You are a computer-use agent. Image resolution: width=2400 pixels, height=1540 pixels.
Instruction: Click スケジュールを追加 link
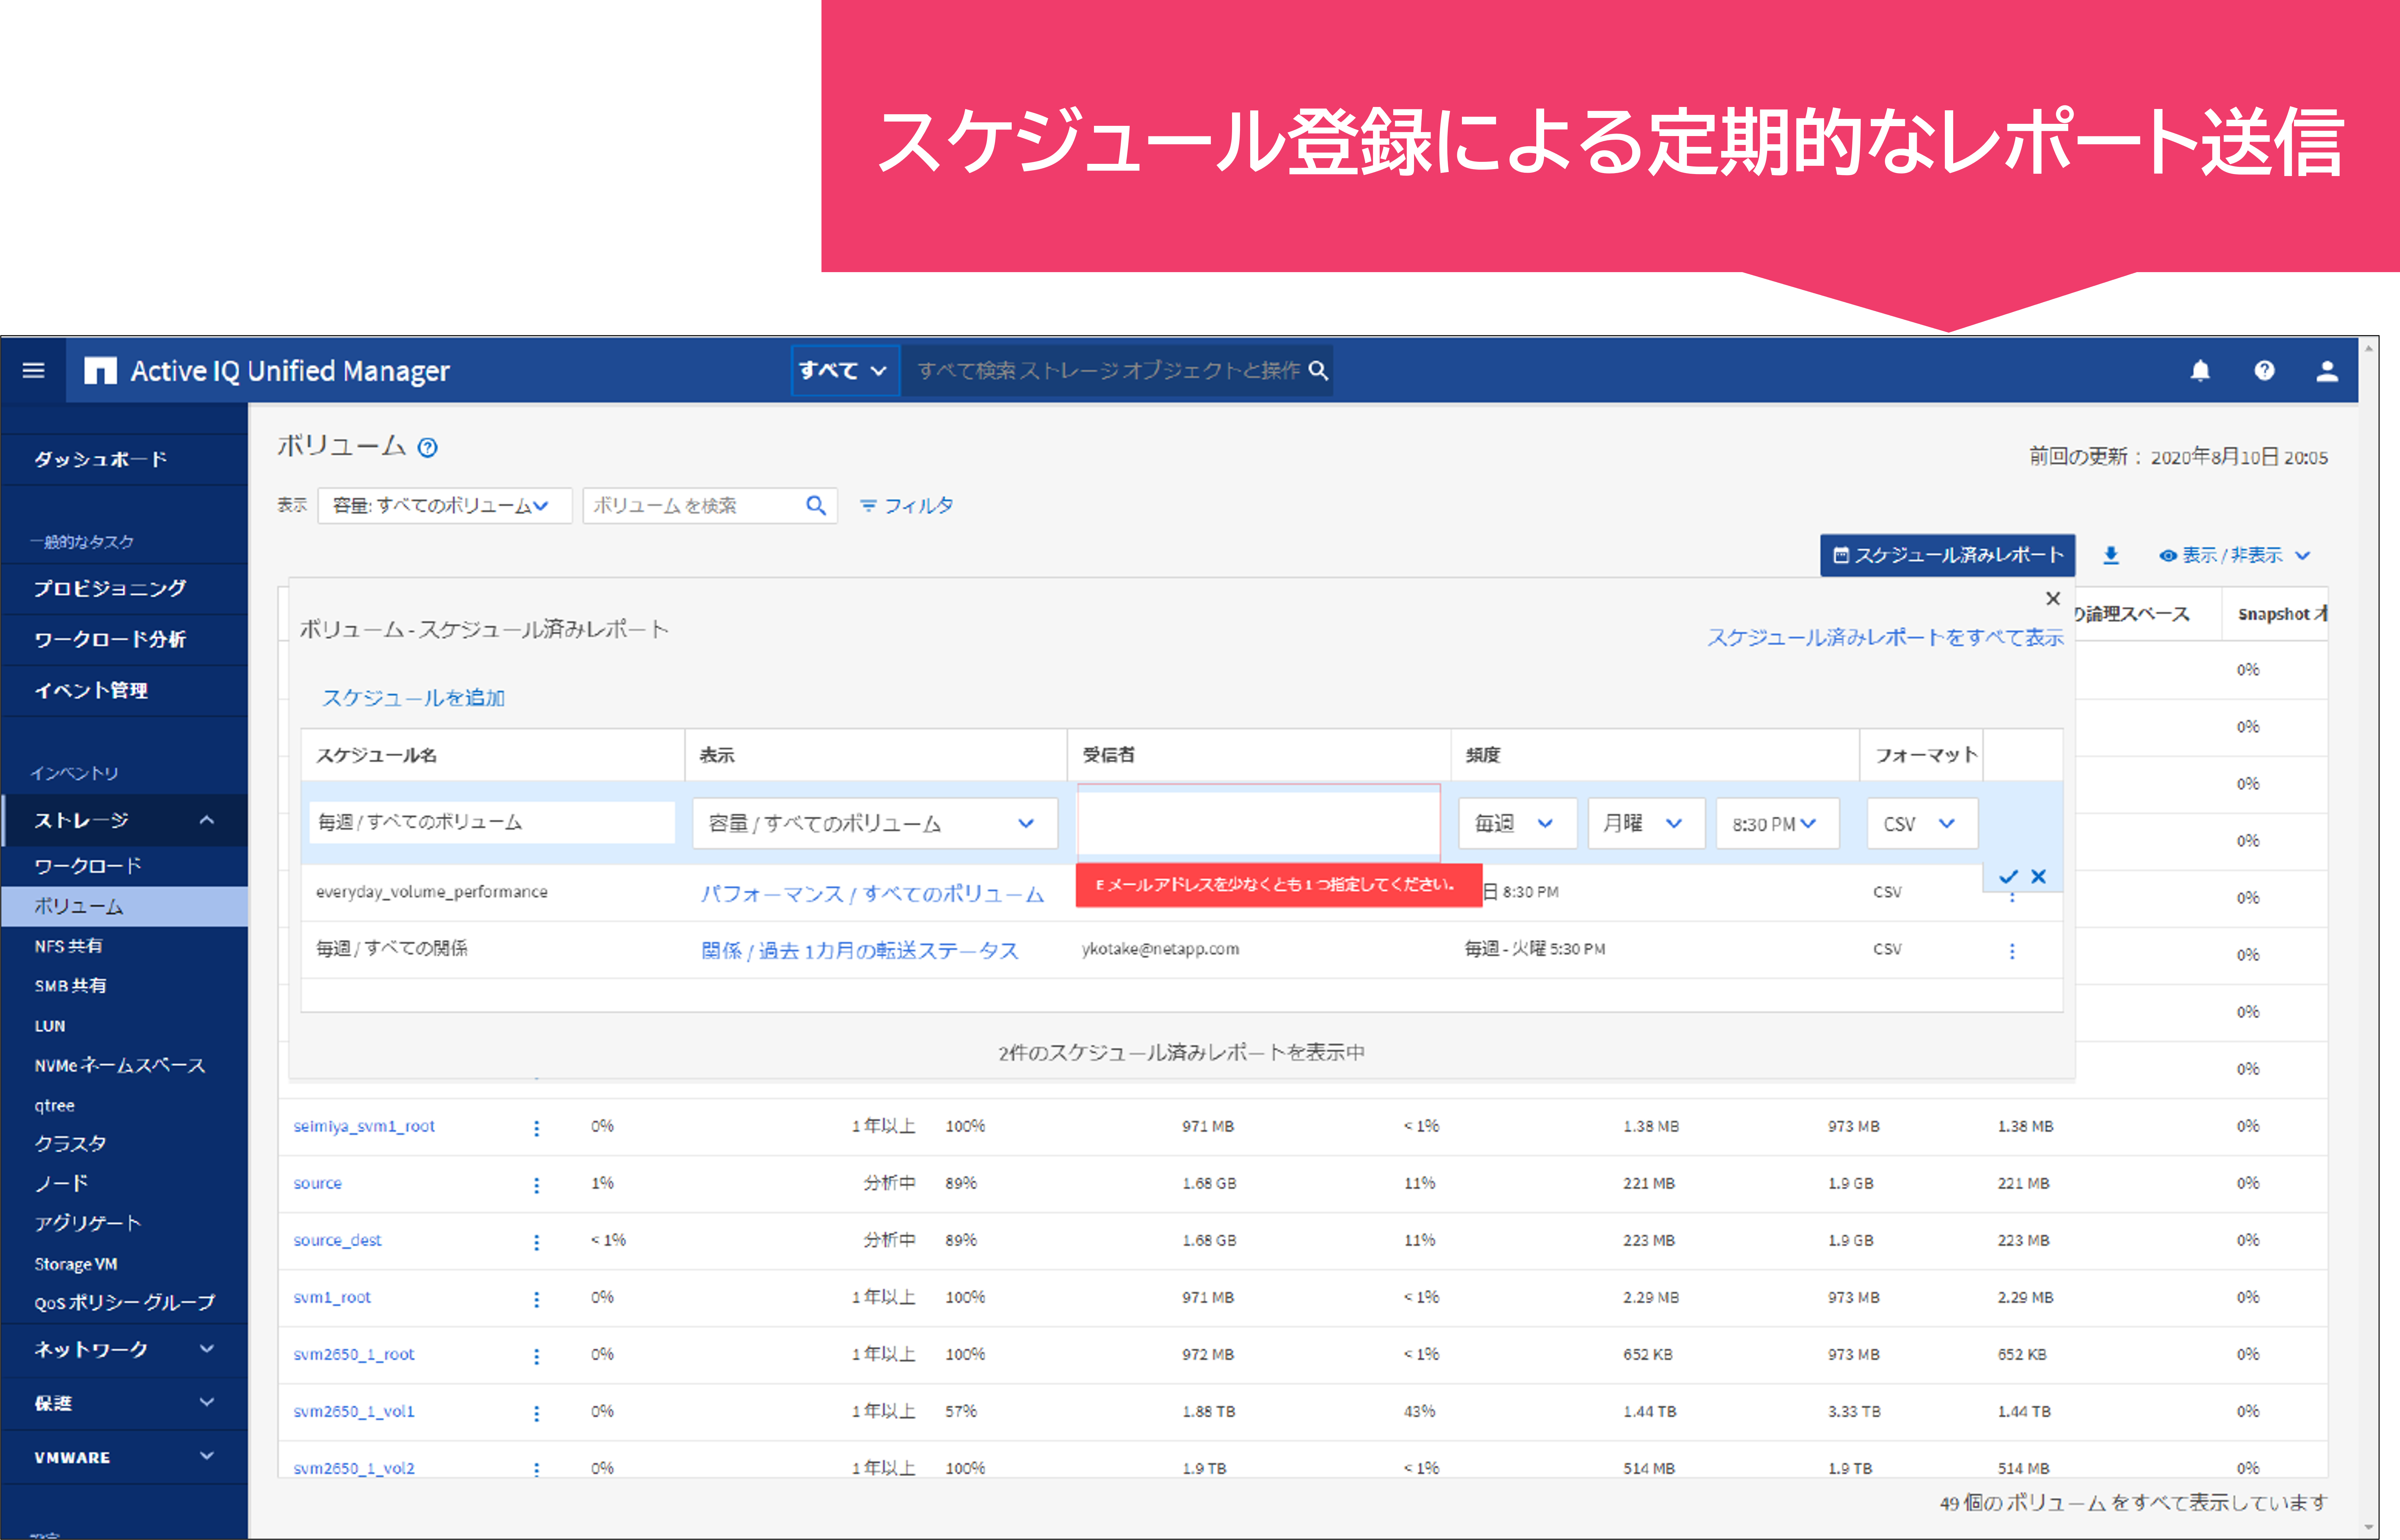413,698
